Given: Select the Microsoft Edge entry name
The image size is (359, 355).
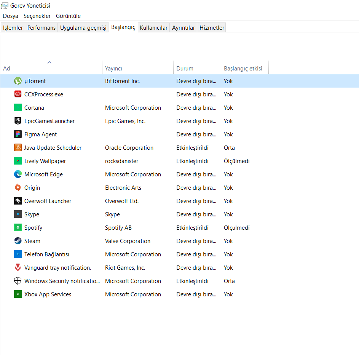Looking at the screenshot, I should (43, 174).
